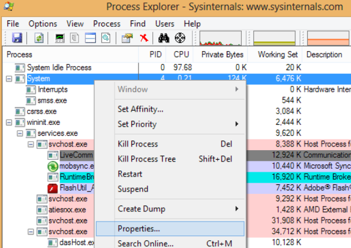Click the System Idle Process icon

20,68
